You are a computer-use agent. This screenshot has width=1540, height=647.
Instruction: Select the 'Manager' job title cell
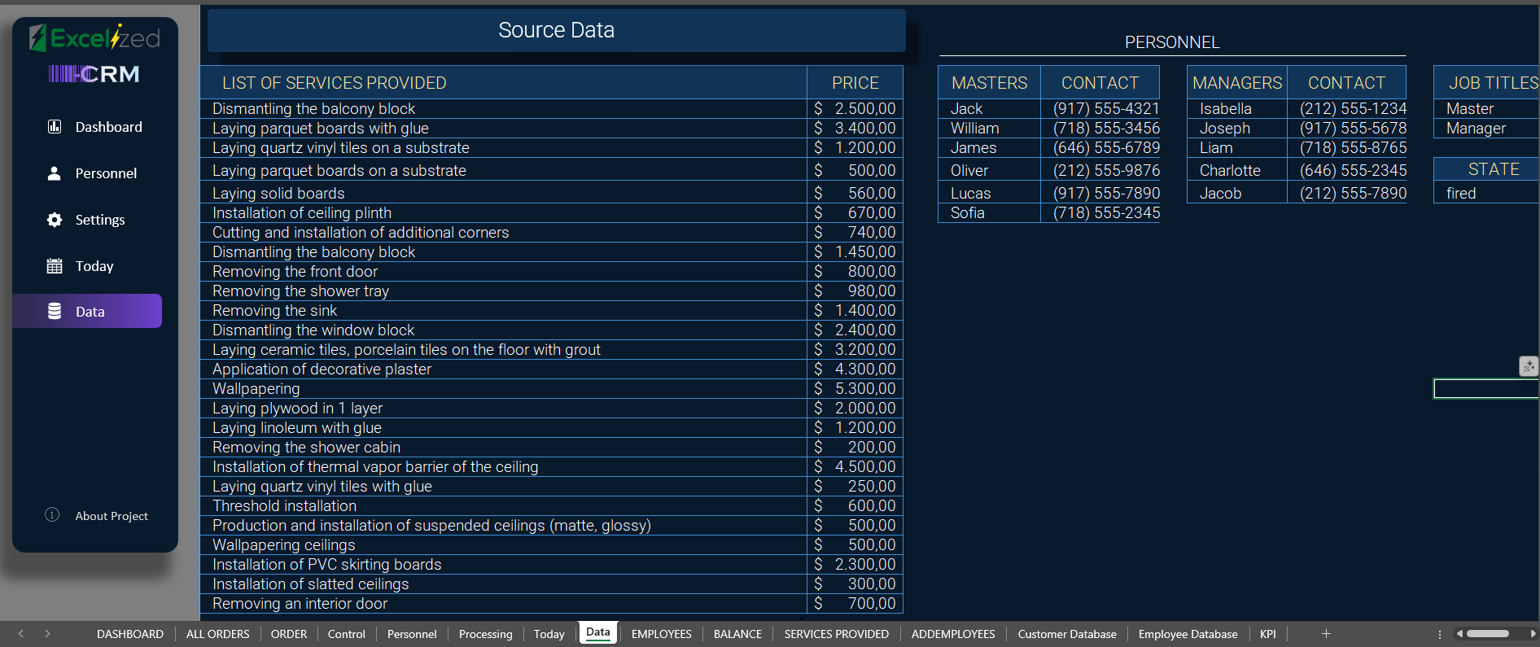(1486, 129)
